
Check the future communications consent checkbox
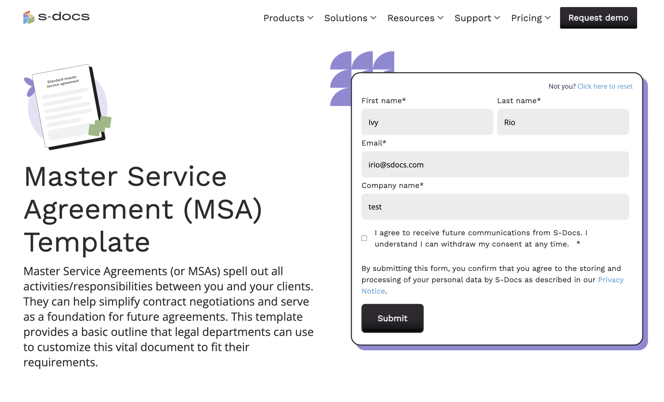(x=364, y=238)
